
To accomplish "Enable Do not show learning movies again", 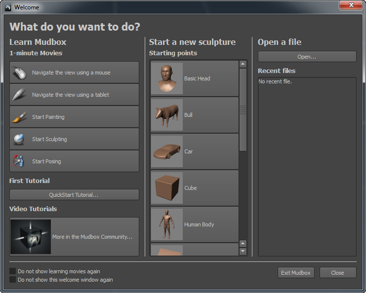I will pyautogui.click(x=13, y=271).
